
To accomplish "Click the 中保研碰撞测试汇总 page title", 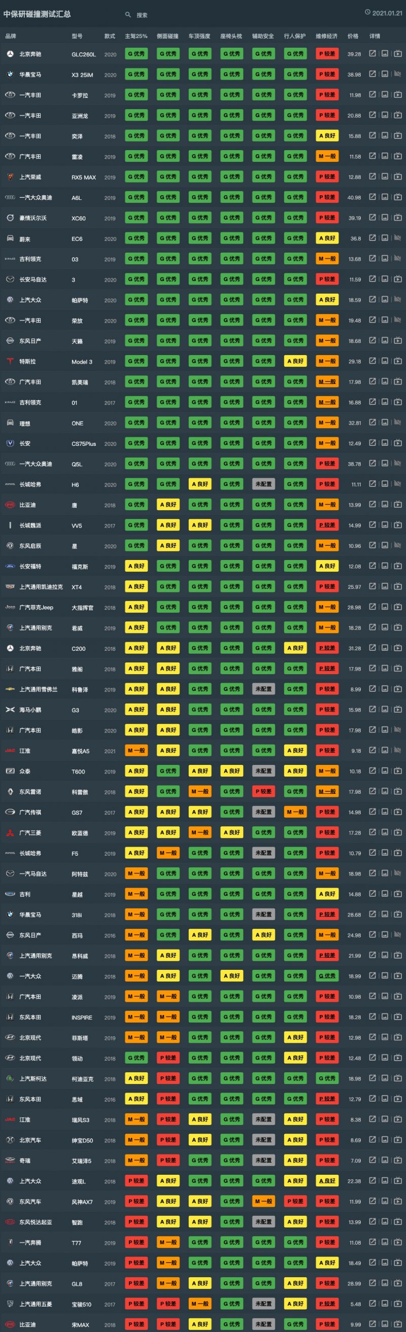I will 37,14.
